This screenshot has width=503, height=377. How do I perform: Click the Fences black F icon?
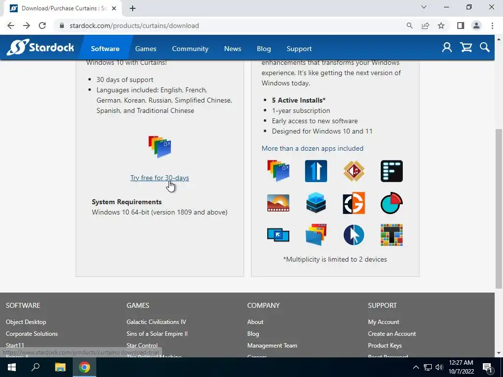coord(391,171)
